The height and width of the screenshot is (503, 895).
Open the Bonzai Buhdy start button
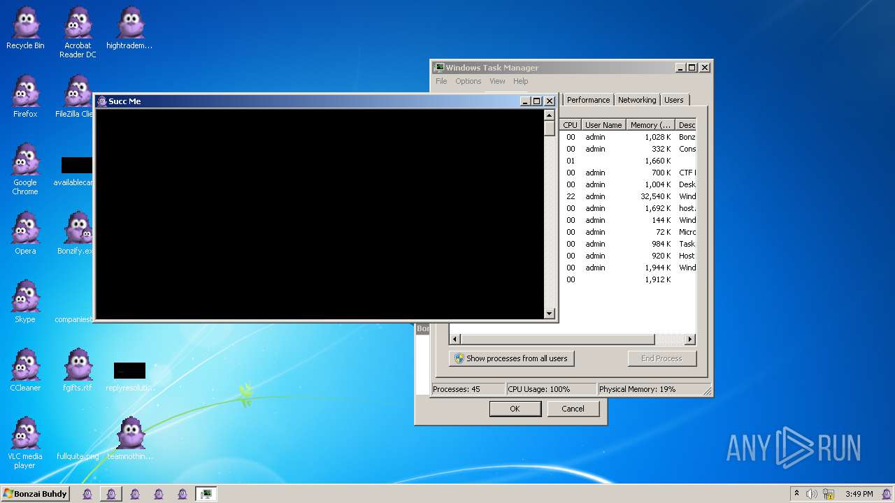(36, 494)
